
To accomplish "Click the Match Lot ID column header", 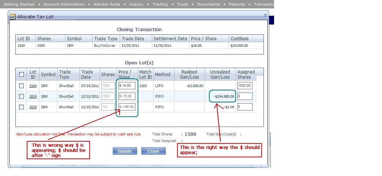I will (x=145, y=74).
